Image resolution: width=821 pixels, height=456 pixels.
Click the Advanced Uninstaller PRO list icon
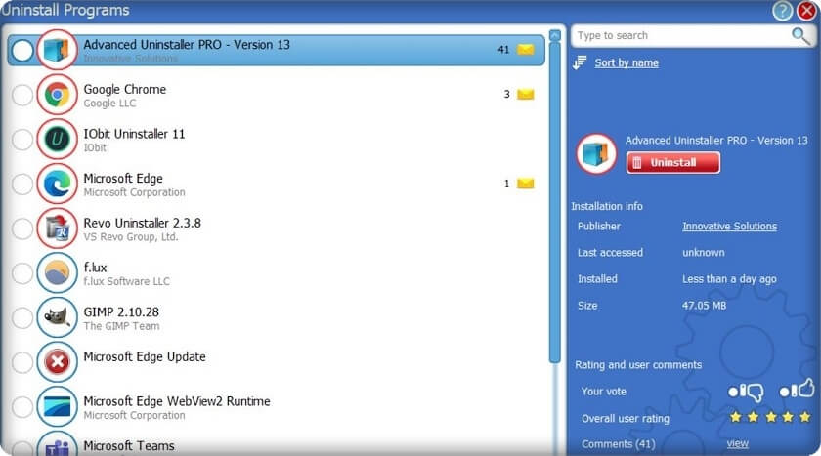(57, 50)
